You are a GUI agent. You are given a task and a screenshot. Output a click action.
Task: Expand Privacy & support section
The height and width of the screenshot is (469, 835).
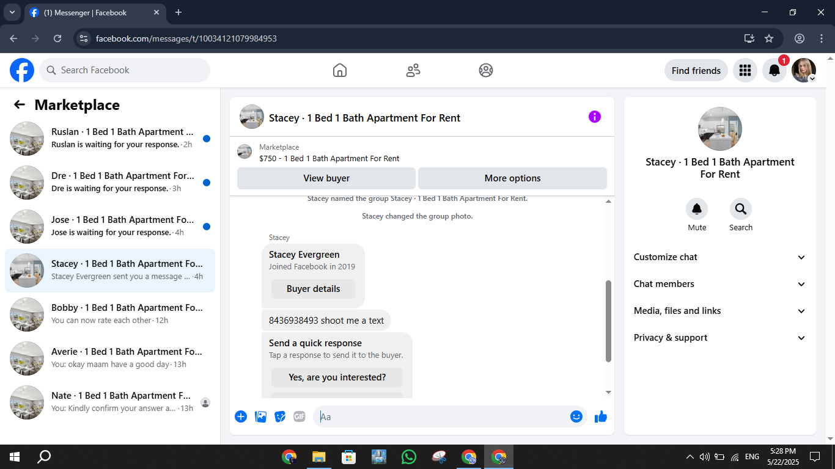tap(720, 338)
